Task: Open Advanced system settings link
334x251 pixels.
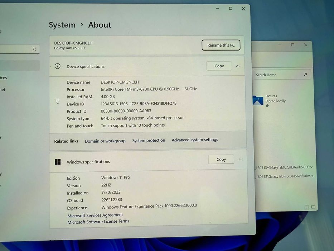Action: [195, 140]
